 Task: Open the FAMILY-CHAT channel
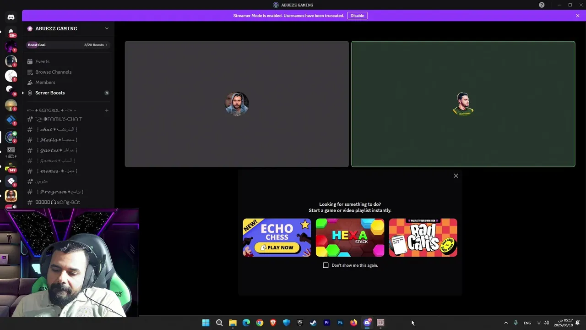(x=68, y=119)
